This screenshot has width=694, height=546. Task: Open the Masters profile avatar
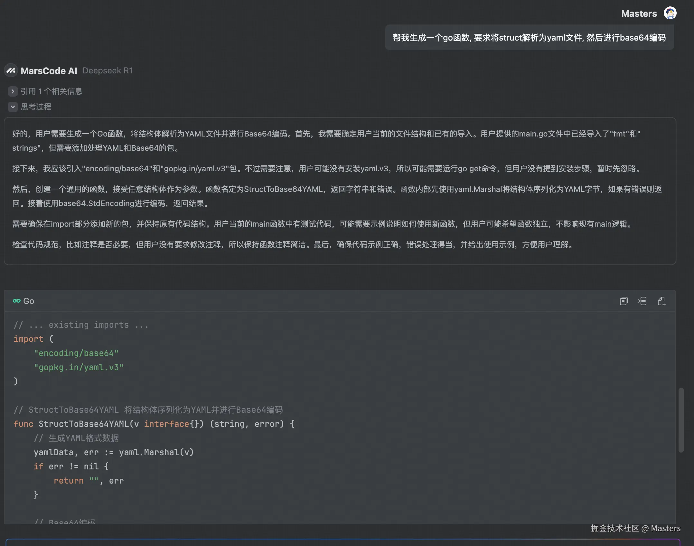click(x=670, y=13)
